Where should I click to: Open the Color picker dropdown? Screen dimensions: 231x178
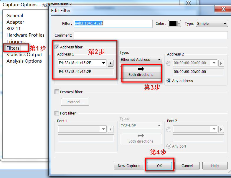[179, 24]
